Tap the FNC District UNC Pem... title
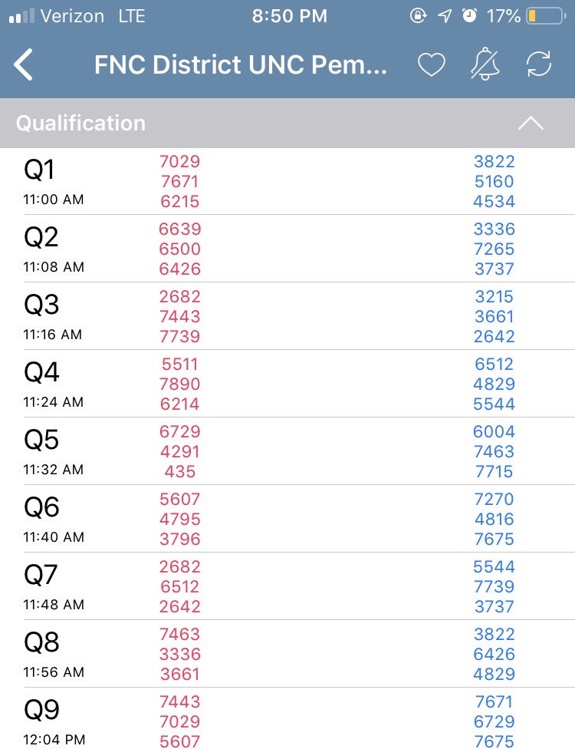This screenshot has width=575, height=749. tap(241, 64)
